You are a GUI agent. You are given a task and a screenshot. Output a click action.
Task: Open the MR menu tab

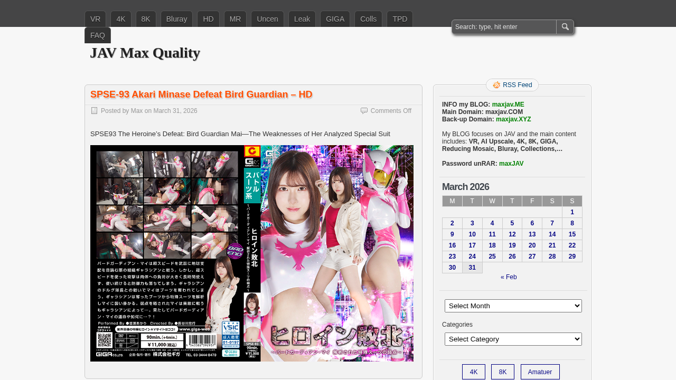click(235, 19)
